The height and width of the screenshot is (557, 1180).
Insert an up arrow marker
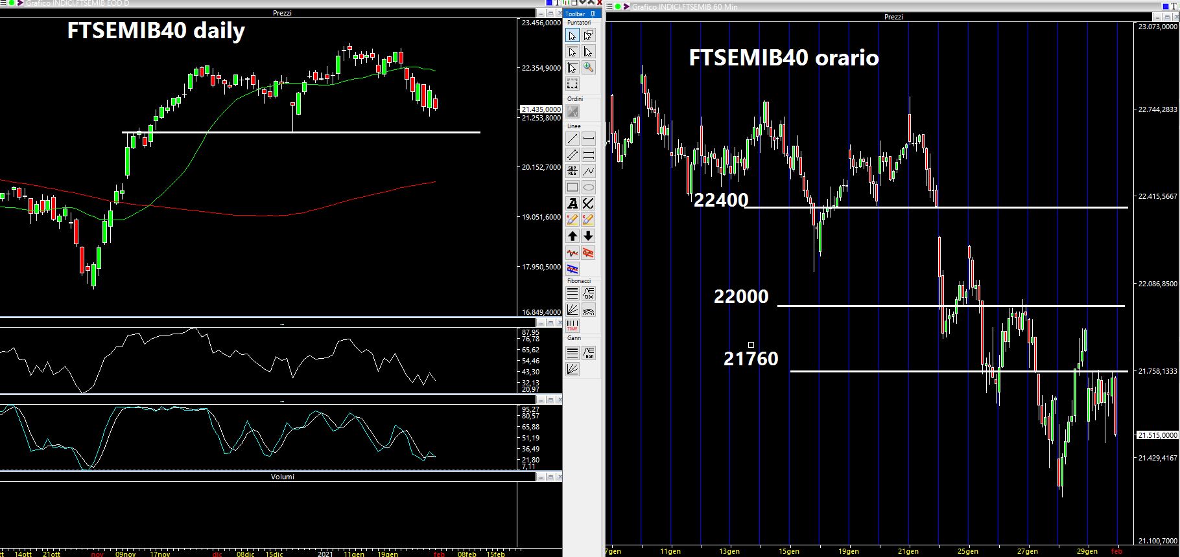point(572,236)
